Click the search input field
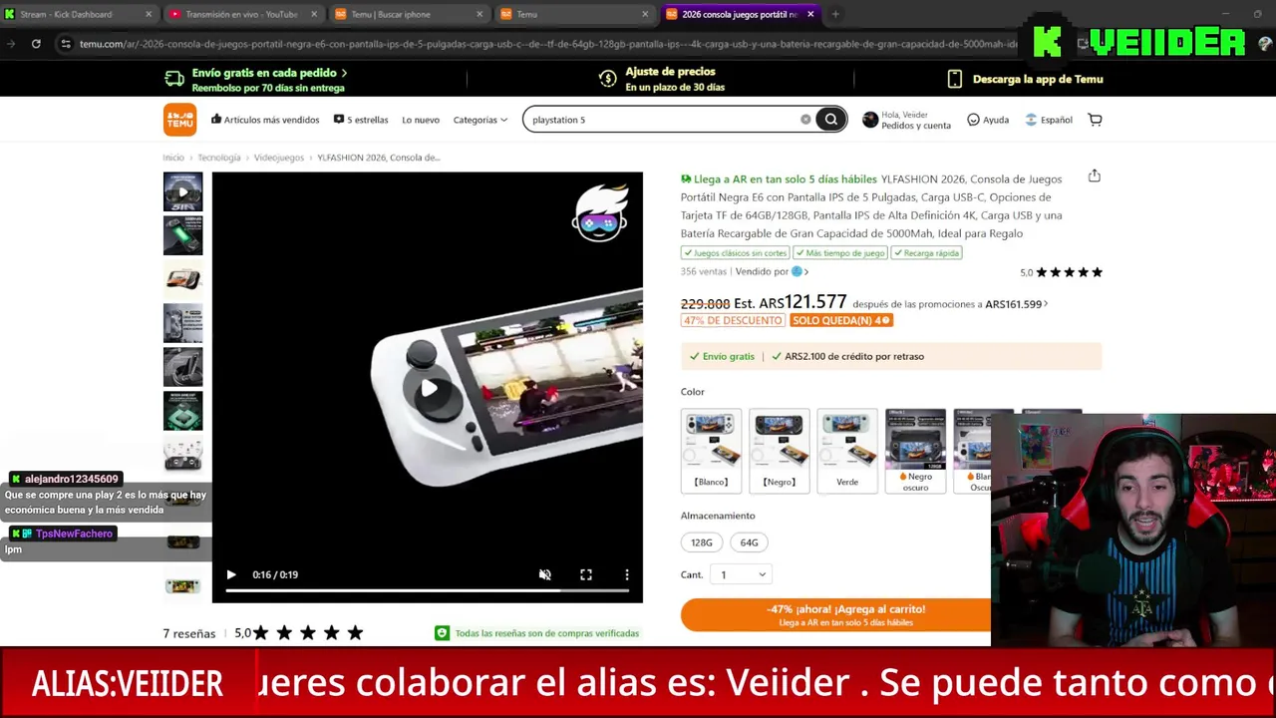The width and height of the screenshot is (1276, 718). [663, 120]
